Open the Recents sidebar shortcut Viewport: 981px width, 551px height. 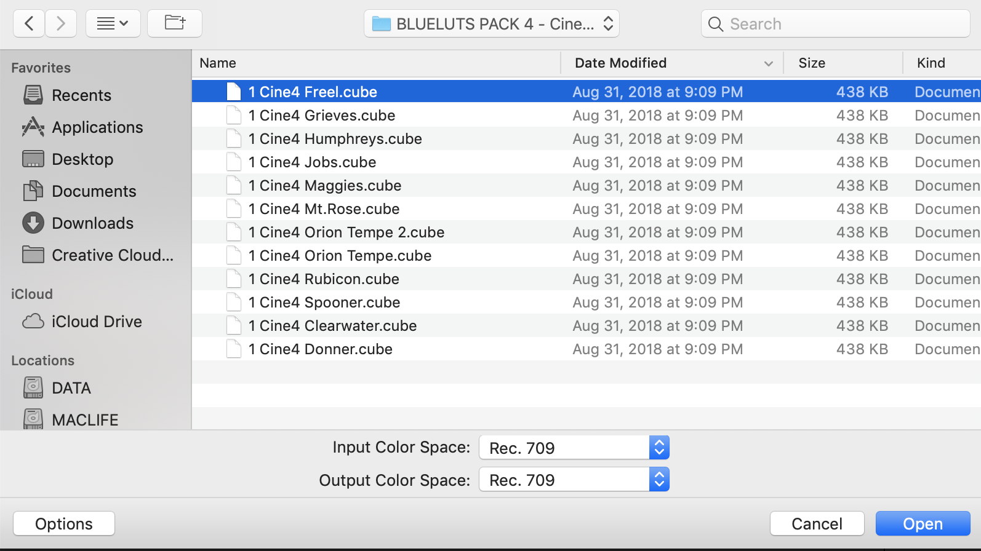81,95
